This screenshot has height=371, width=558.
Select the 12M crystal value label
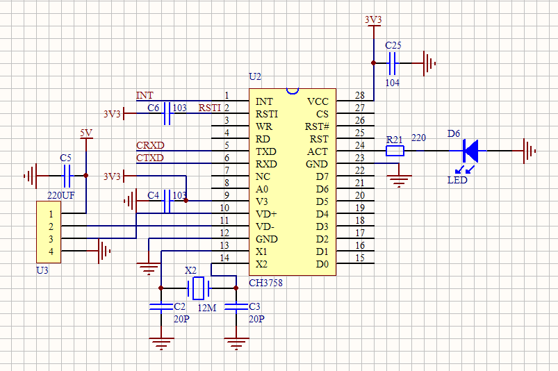coord(206,307)
